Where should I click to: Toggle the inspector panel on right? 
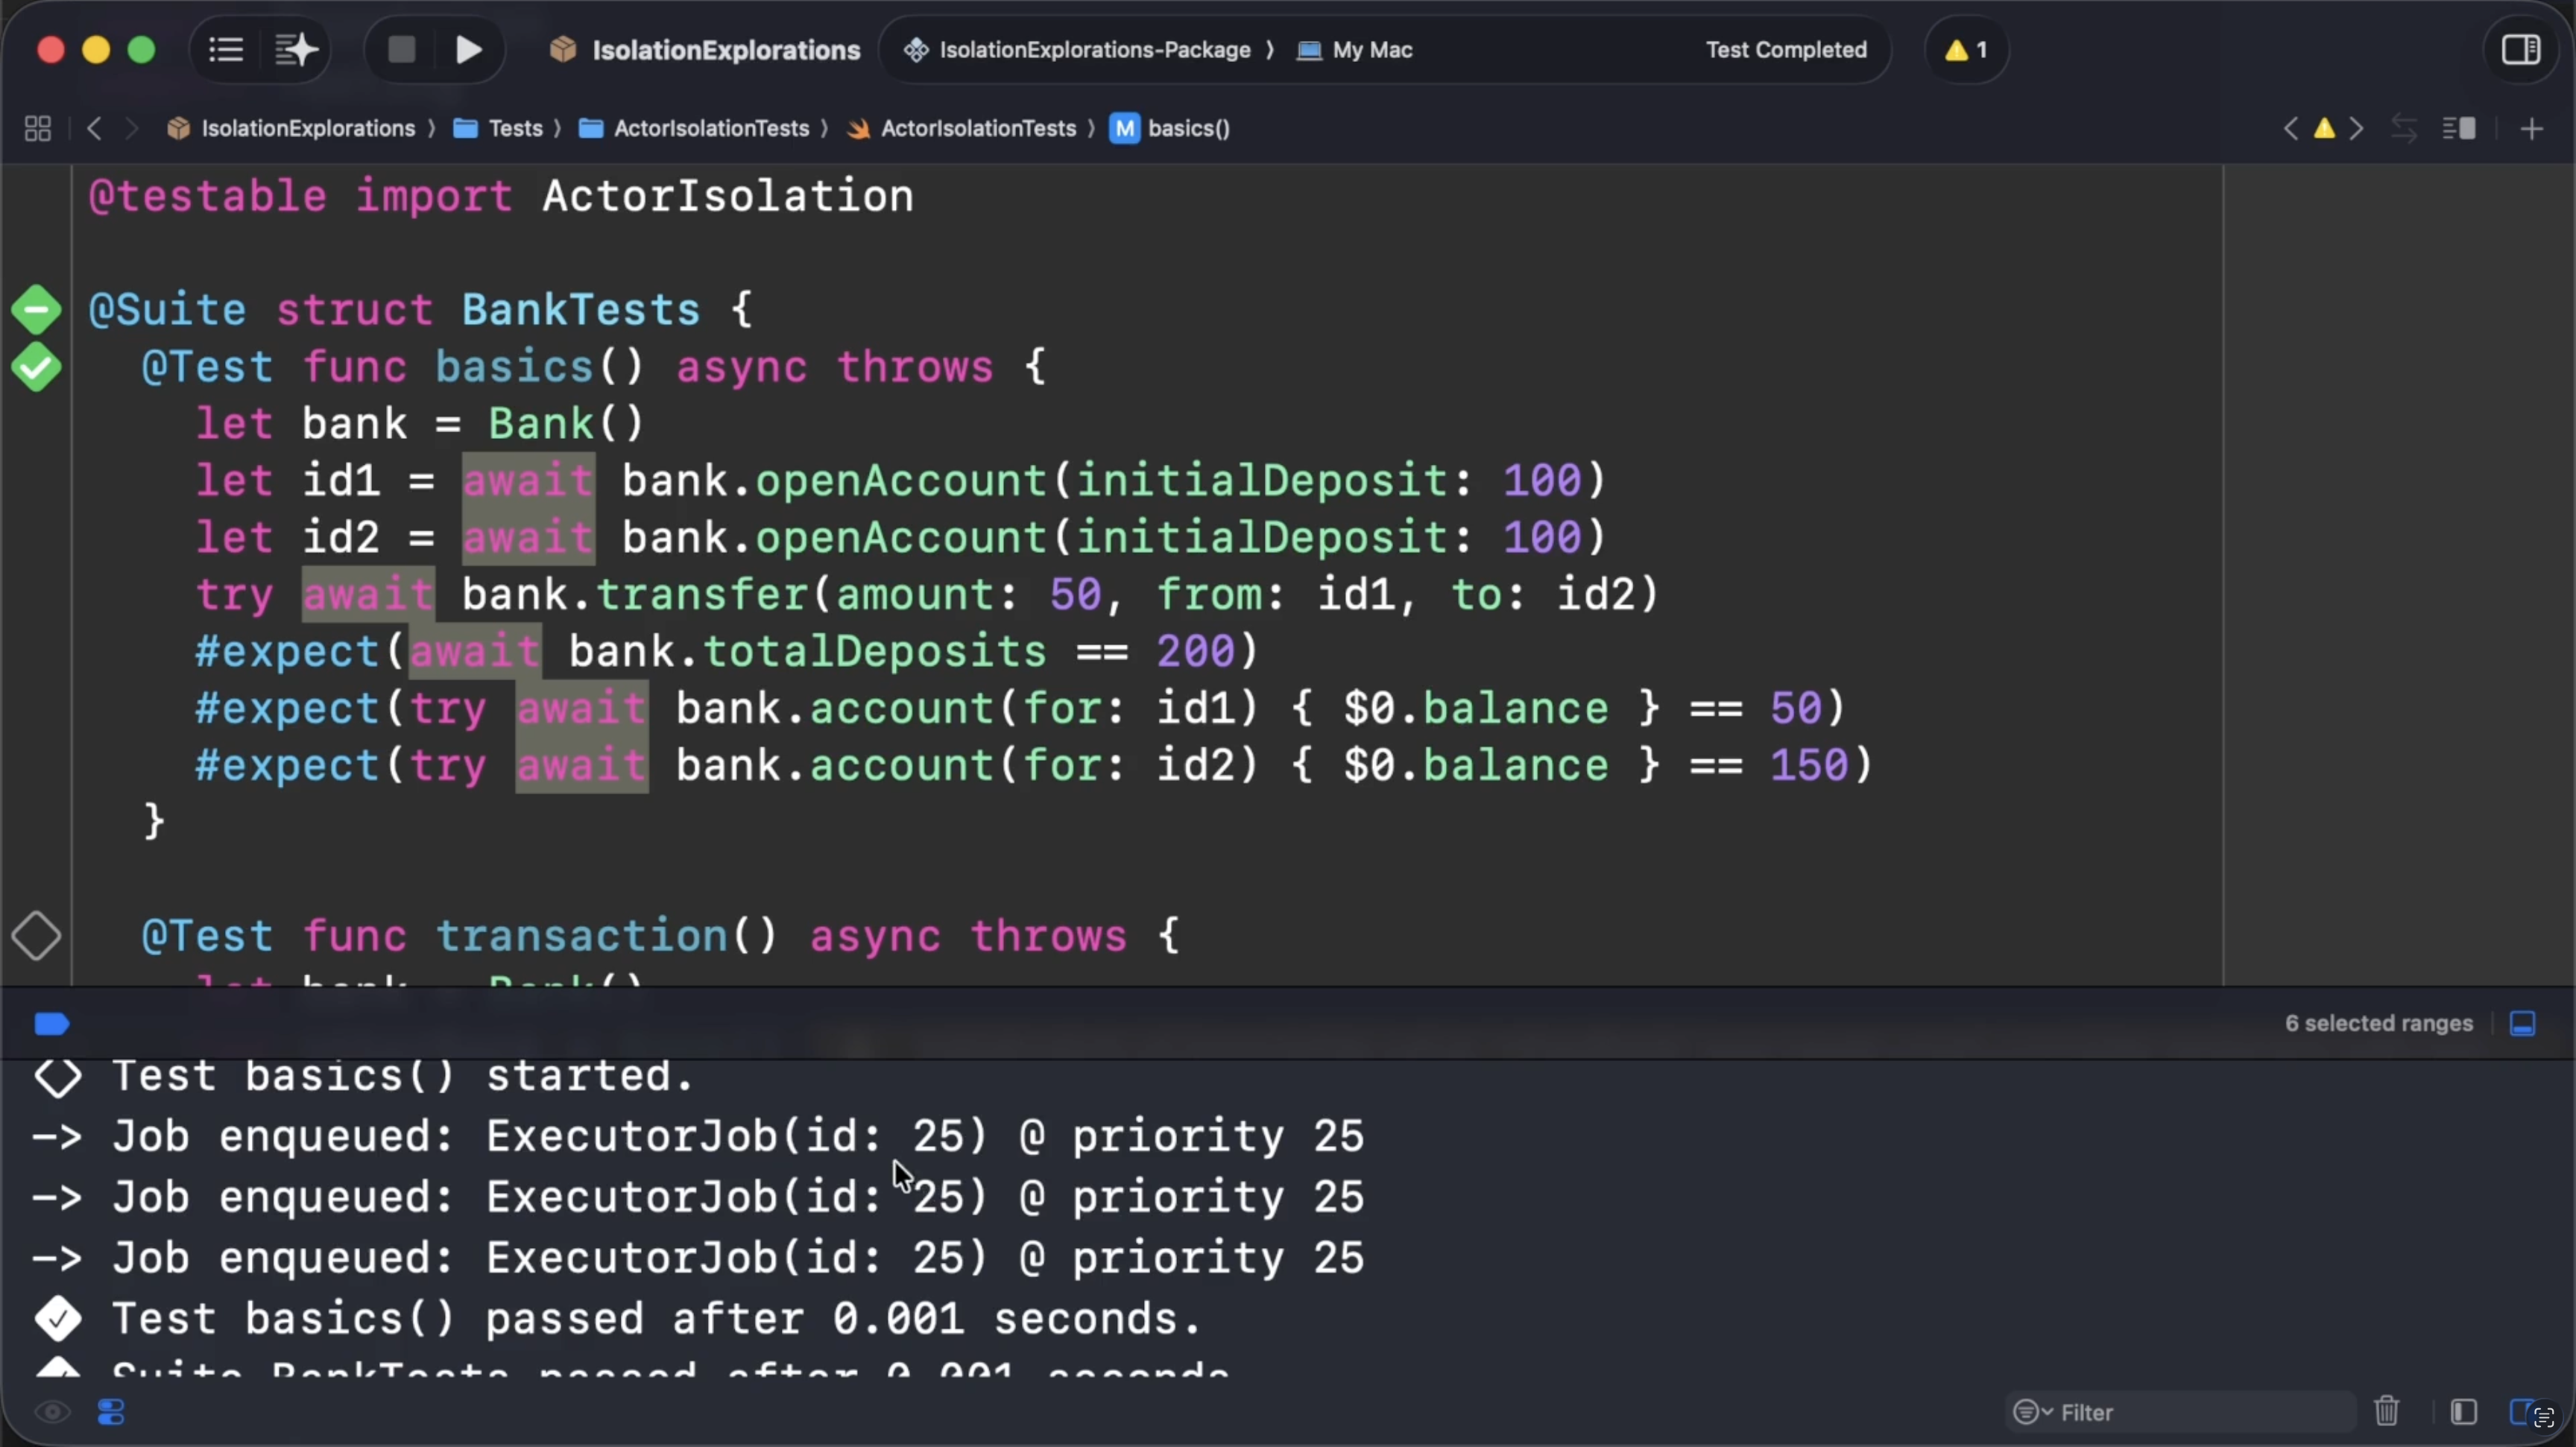(x=2520, y=50)
